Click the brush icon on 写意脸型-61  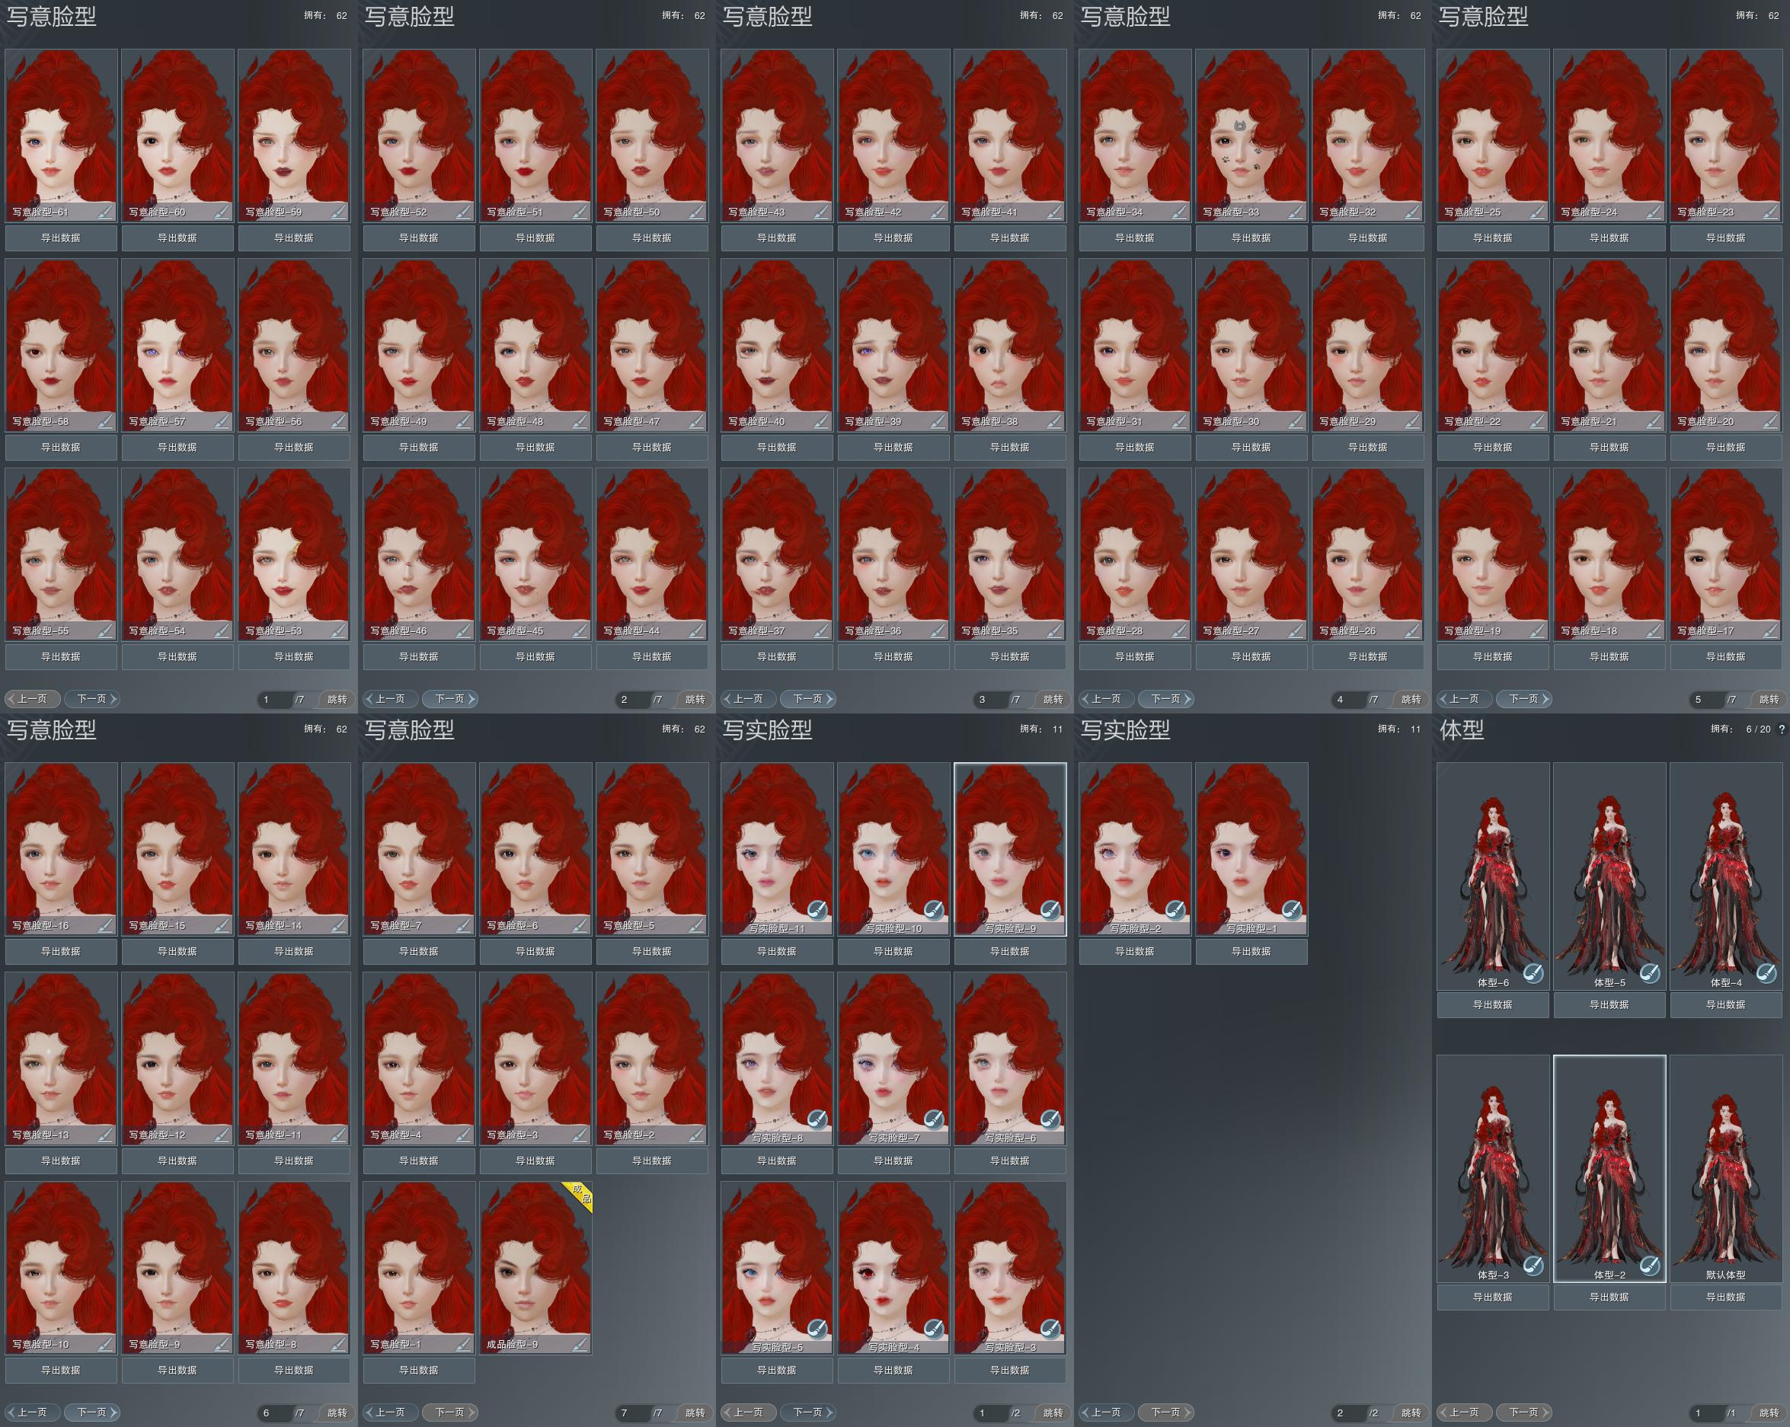[105, 212]
